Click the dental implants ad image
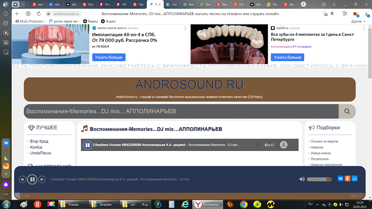This screenshot has height=209, width=372. coord(229,44)
